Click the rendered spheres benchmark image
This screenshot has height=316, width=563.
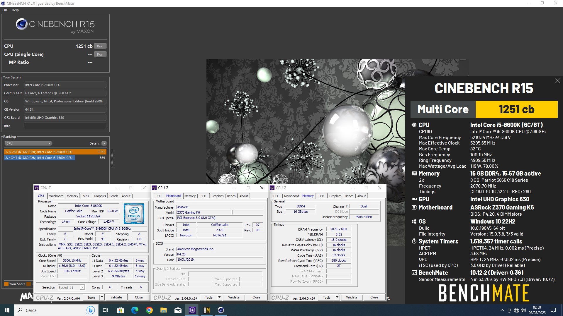(306, 121)
